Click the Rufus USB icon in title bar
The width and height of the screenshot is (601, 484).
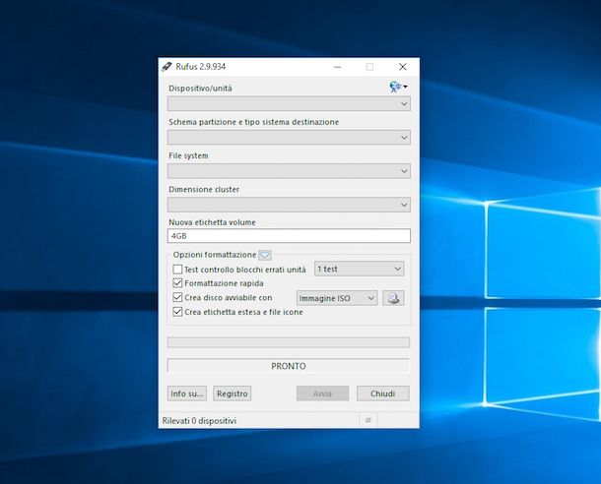pyautogui.click(x=167, y=67)
